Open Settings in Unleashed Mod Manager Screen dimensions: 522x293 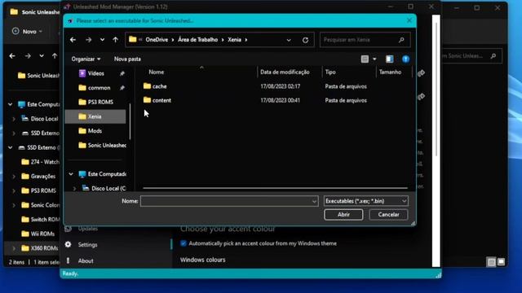click(x=87, y=244)
